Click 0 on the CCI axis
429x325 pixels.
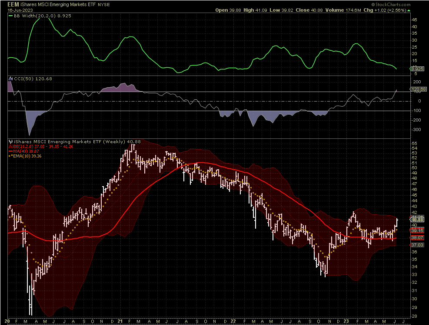(x=419, y=101)
